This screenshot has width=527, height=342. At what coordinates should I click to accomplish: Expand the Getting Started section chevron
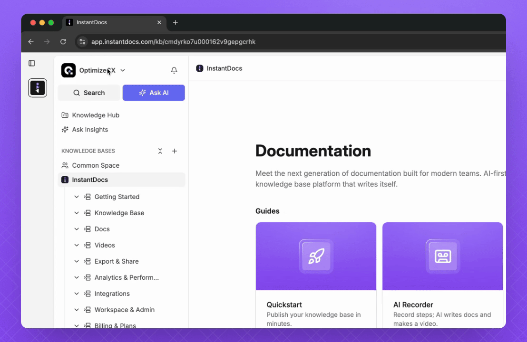tap(77, 197)
